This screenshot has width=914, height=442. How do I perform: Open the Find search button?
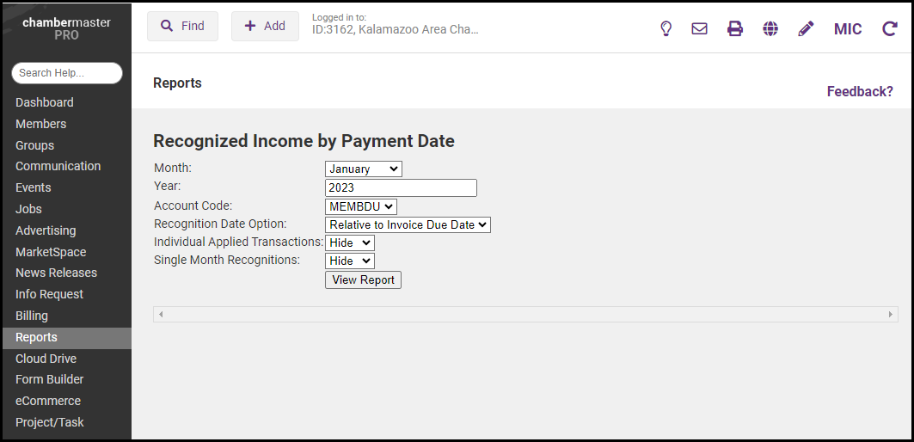tap(182, 26)
